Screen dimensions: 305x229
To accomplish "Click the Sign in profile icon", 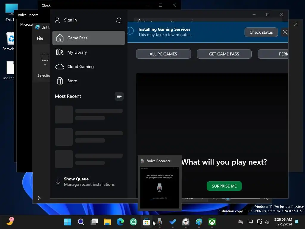I will point(57,20).
